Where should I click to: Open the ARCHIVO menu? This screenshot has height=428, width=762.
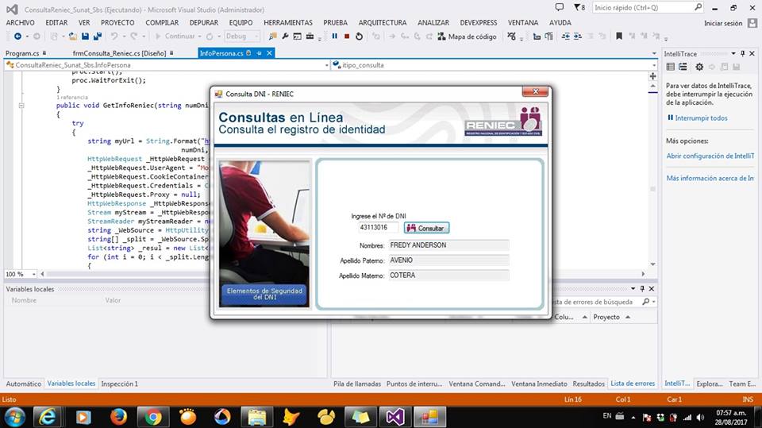click(x=21, y=22)
